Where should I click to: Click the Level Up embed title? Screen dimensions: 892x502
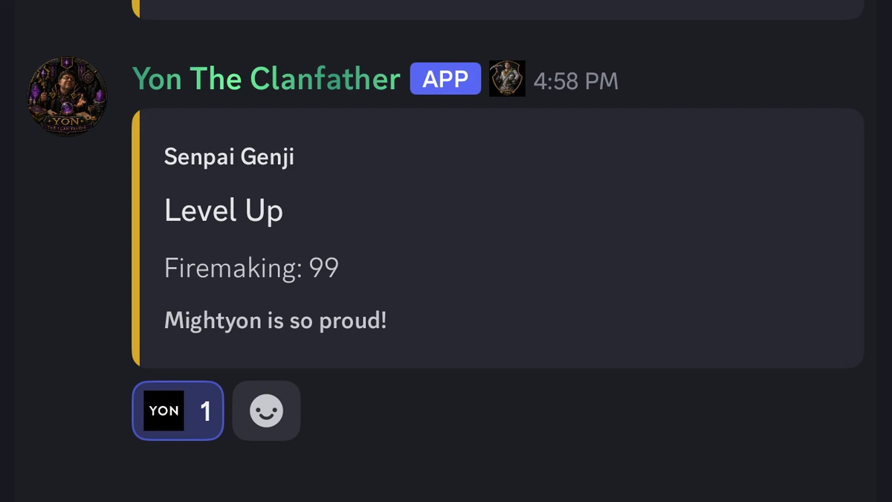pyautogui.click(x=224, y=210)
